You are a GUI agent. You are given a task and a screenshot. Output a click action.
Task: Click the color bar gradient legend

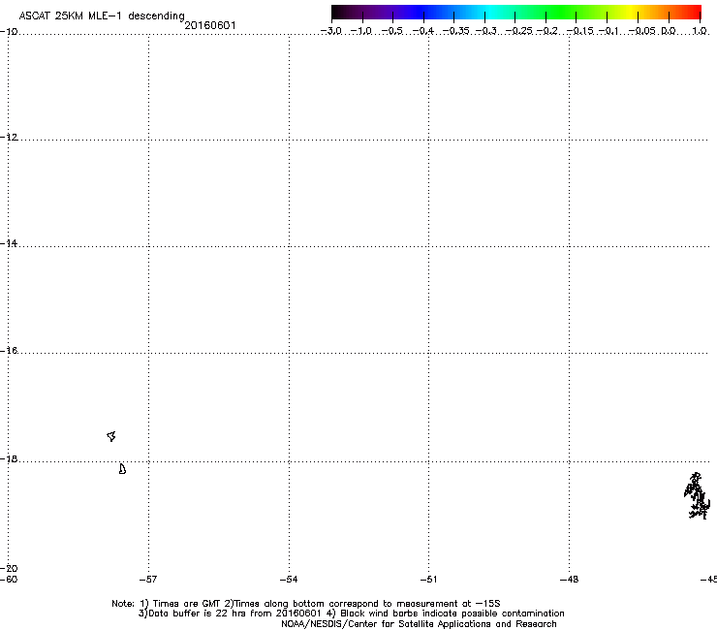coord(516,13)
